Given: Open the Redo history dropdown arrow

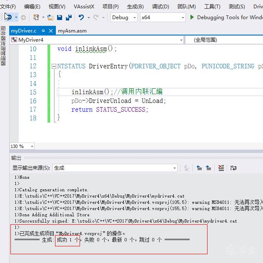Looking at the screenshot, I should coord(103,18).
